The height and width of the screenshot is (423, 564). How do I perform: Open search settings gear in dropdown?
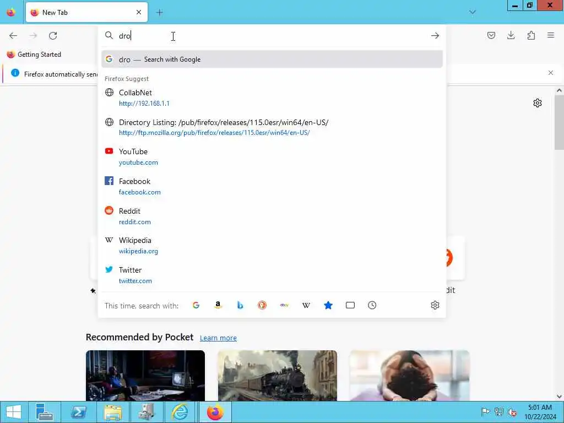[x=435, y=305]
